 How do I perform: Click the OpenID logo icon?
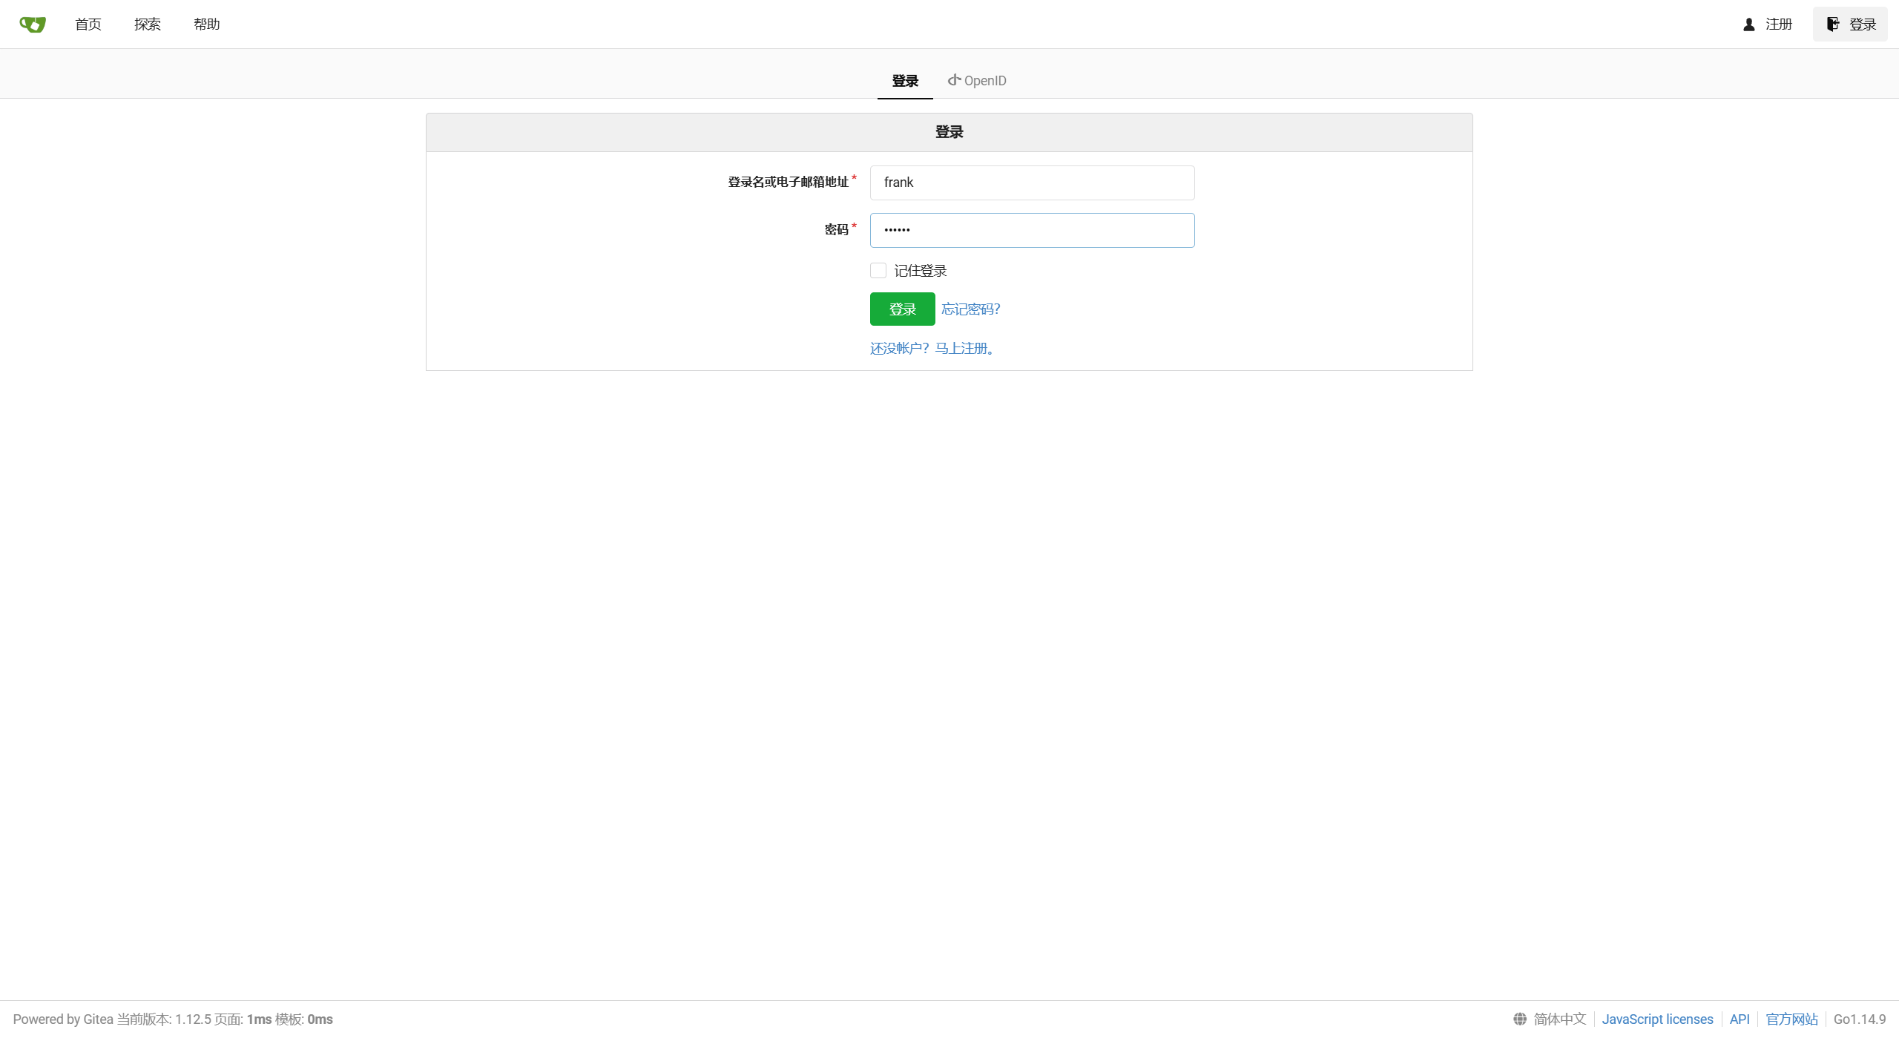point(954,80)
